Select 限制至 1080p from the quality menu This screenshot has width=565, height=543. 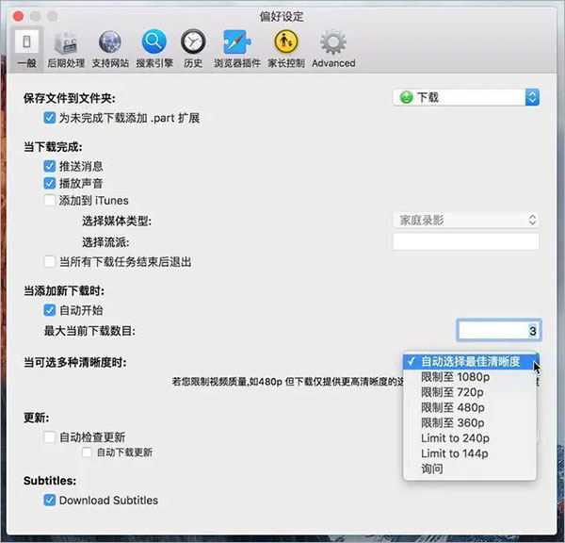tap(455, 377)
